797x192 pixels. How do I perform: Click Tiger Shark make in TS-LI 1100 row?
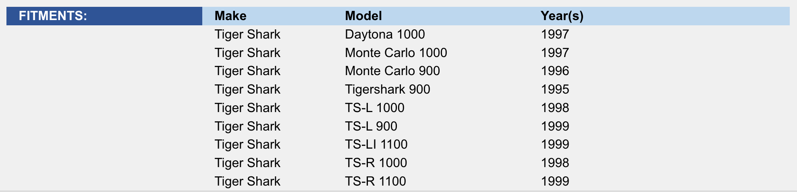pyautogui.click(x=247, y=144)
